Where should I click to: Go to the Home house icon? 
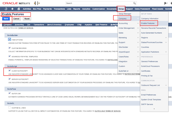[x=19, y=9]
